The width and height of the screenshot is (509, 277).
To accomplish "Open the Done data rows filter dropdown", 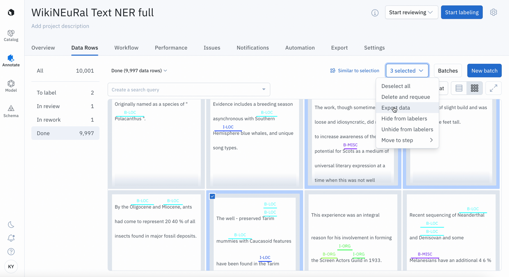I will (x=139, y=71).
